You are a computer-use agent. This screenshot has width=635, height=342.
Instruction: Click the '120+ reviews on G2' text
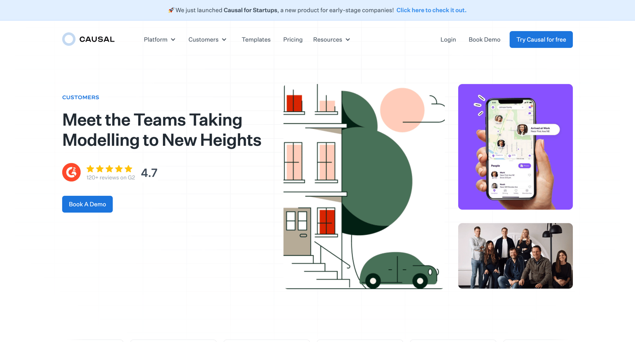(111, 178)
